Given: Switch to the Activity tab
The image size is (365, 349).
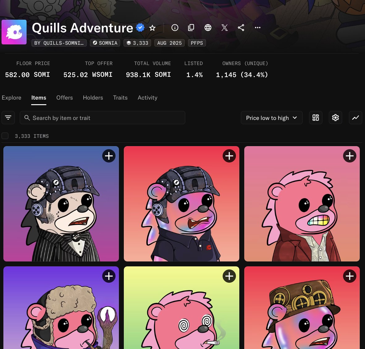Looking at the screenshot, I should [x=147, y=98].
